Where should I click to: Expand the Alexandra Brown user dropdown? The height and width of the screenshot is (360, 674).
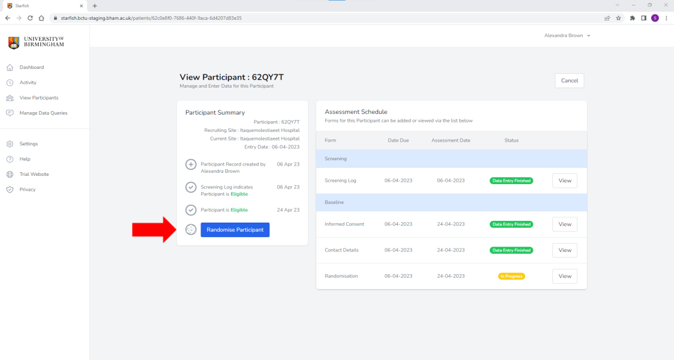point(567,35)
